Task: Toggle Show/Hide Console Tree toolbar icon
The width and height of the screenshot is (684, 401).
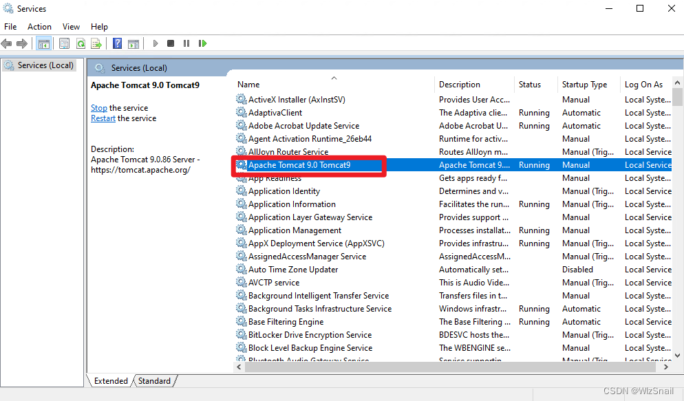Action: pos(43,43)
